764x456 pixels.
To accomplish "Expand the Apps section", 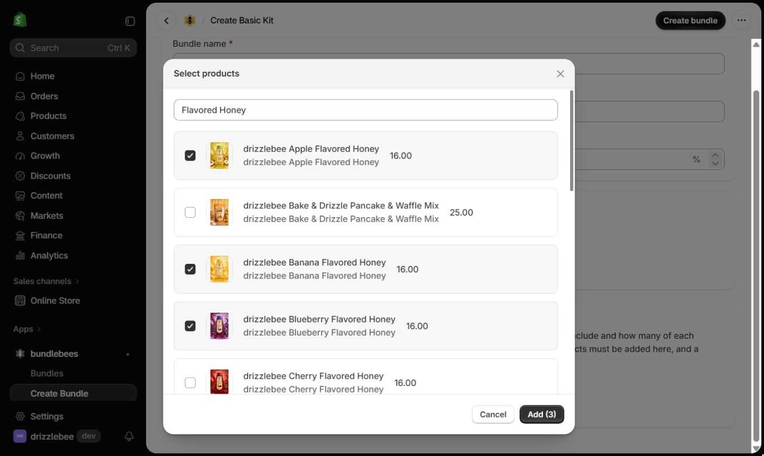I will click(27, 329).
